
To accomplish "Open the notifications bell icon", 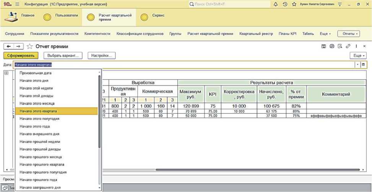I will coord(276,4).
